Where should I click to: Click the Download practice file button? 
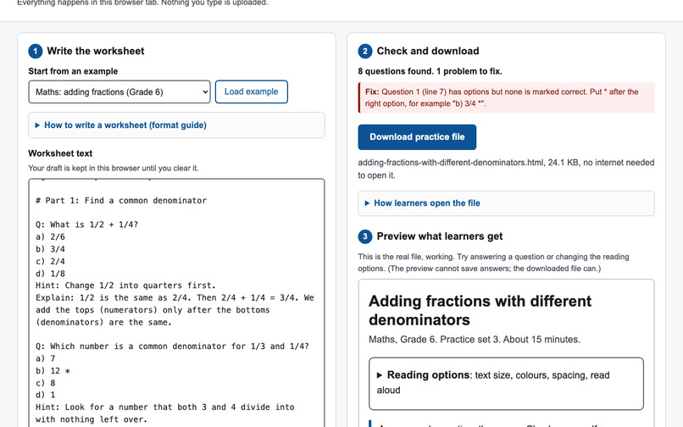tap(417, 137)
